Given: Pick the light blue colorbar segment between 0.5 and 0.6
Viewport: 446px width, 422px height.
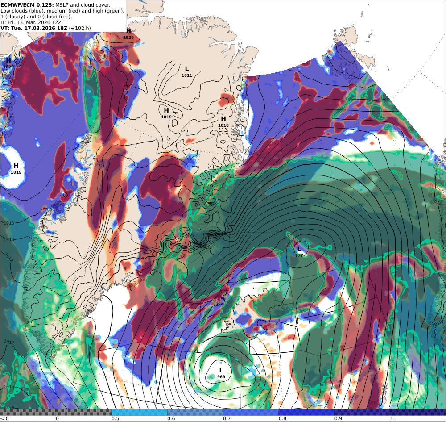Looking at the screenshot, I should tap(139, 412).
